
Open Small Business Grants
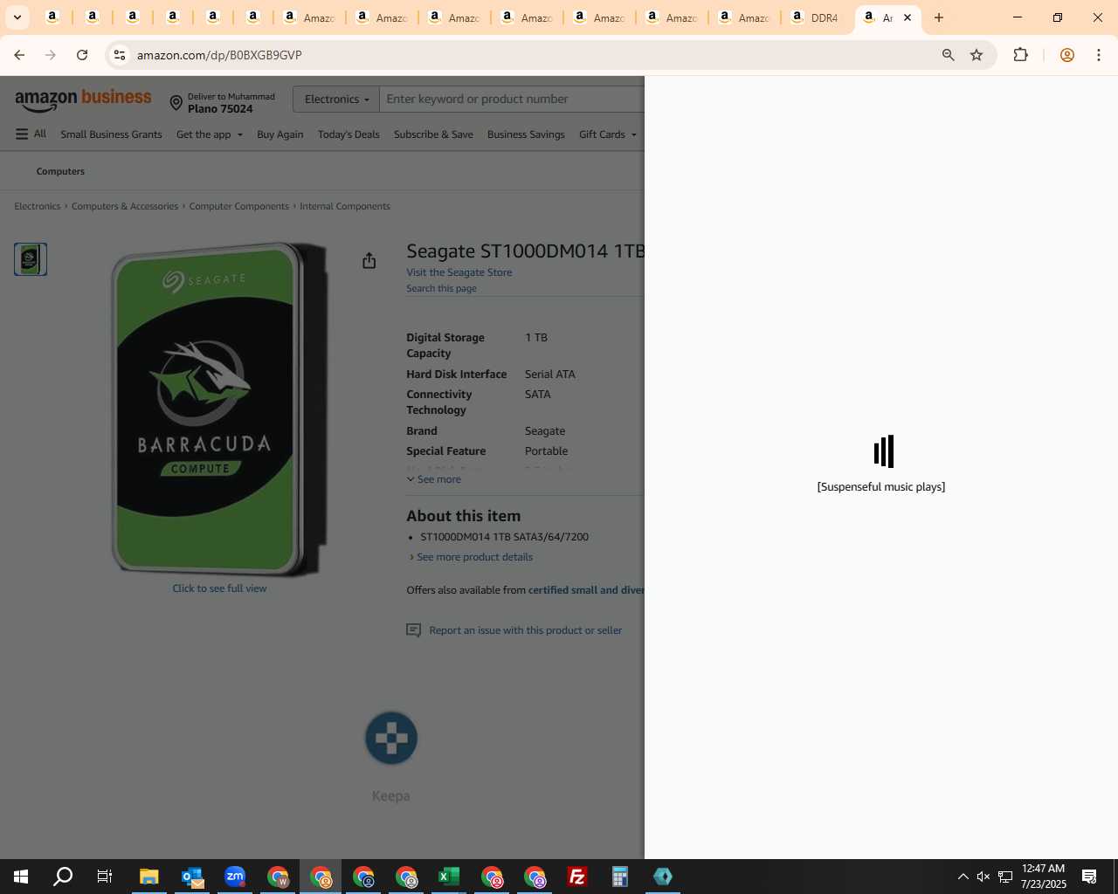click(x=111, y=134)
